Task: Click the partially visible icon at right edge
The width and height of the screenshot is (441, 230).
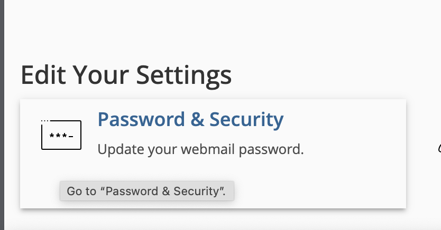Action: [439, 148]
